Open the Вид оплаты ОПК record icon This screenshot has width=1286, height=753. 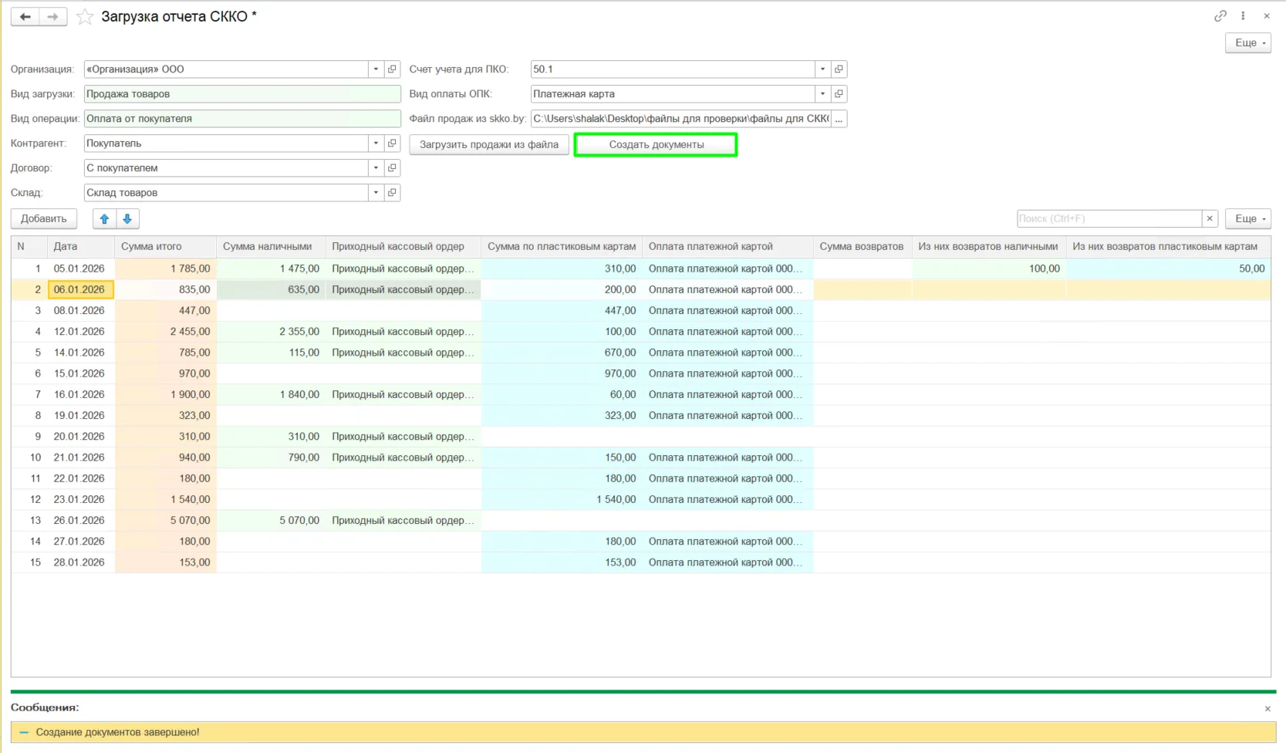pyautogui.click(x=839, y=94)
